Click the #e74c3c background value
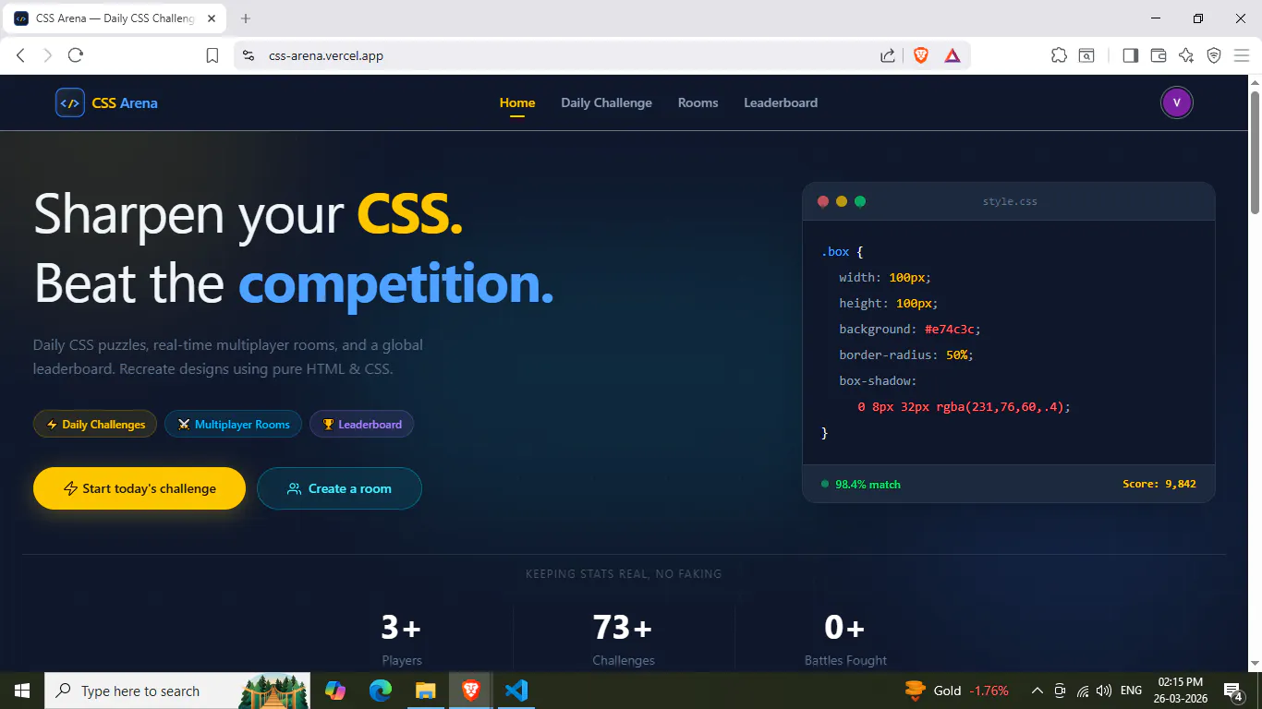 point(952,329)
